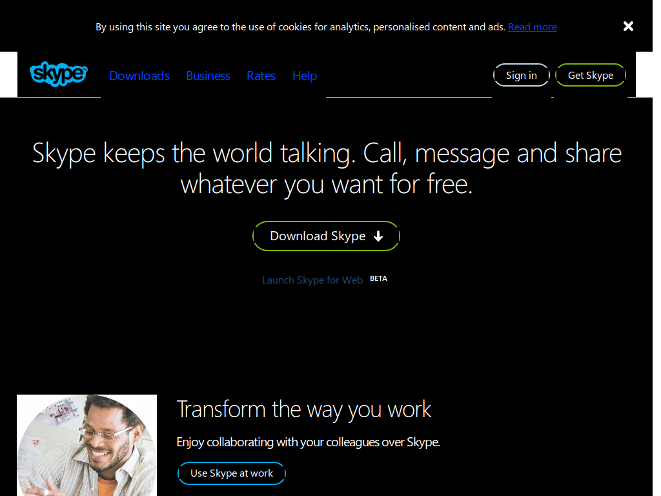Select Help in the navigation bar
Screen dimensions: 661x496
pos(305,76)
